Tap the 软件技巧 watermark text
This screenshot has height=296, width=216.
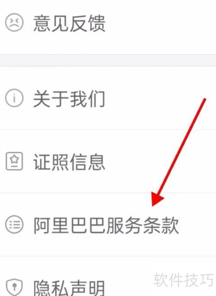[184, 280]
